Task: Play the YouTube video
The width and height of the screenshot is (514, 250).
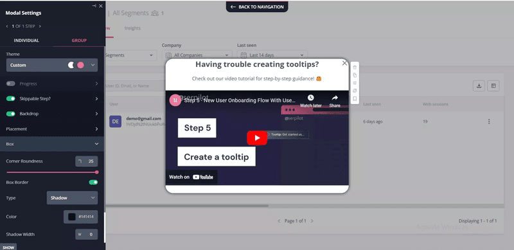Action: [x=257, y=138]
